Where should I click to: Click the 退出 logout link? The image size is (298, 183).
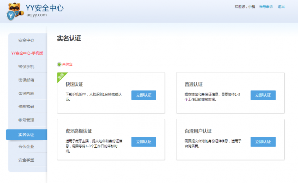(x=281, y=7)
